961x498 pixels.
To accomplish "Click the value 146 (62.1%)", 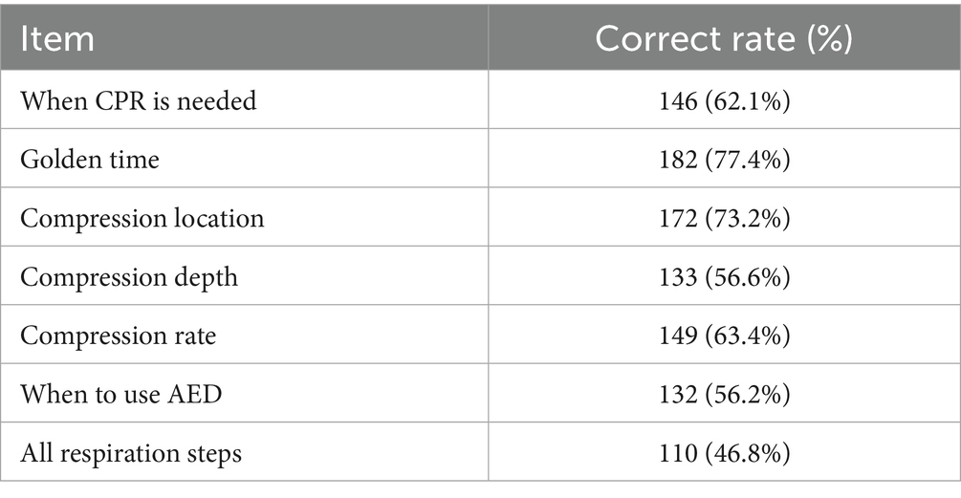I will [x=724, y=100].
